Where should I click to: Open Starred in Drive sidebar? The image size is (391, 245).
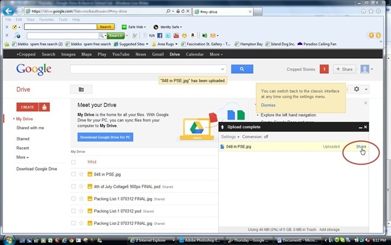23,139
